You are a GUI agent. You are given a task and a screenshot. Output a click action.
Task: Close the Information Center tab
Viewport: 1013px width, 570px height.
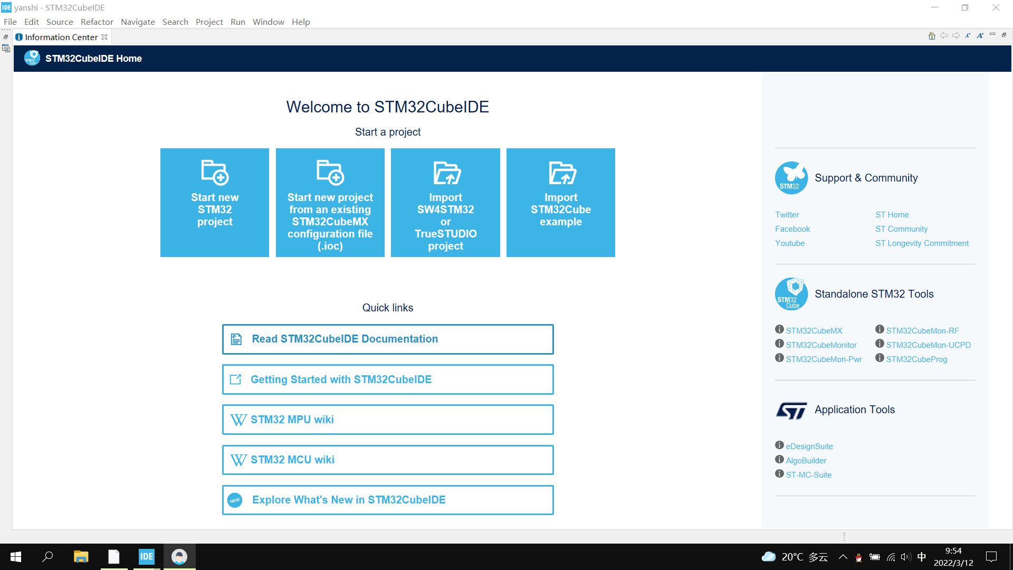click(104, 37)
